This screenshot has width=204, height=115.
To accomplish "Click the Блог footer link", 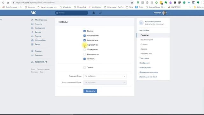I will [x=33, y=69].
